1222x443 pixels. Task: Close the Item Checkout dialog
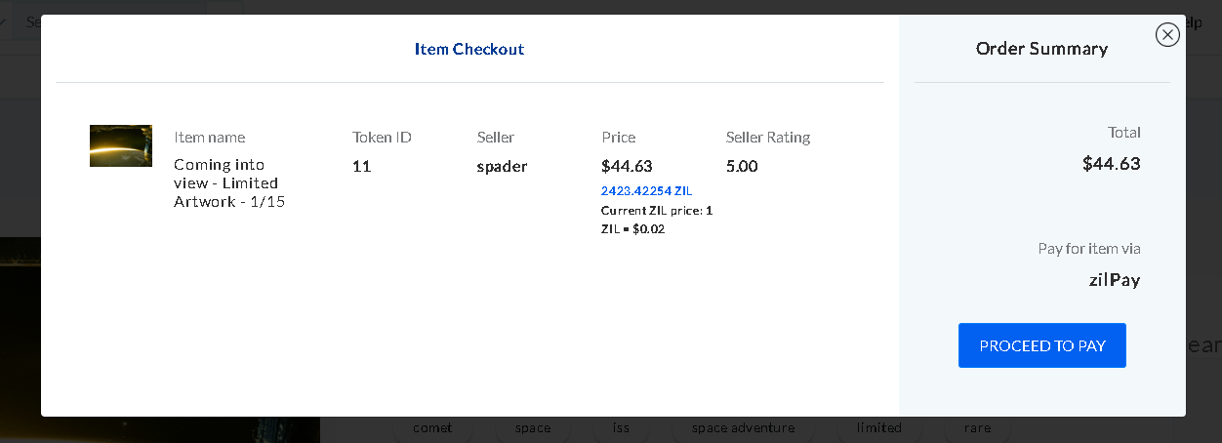[x=1167, y=34]
